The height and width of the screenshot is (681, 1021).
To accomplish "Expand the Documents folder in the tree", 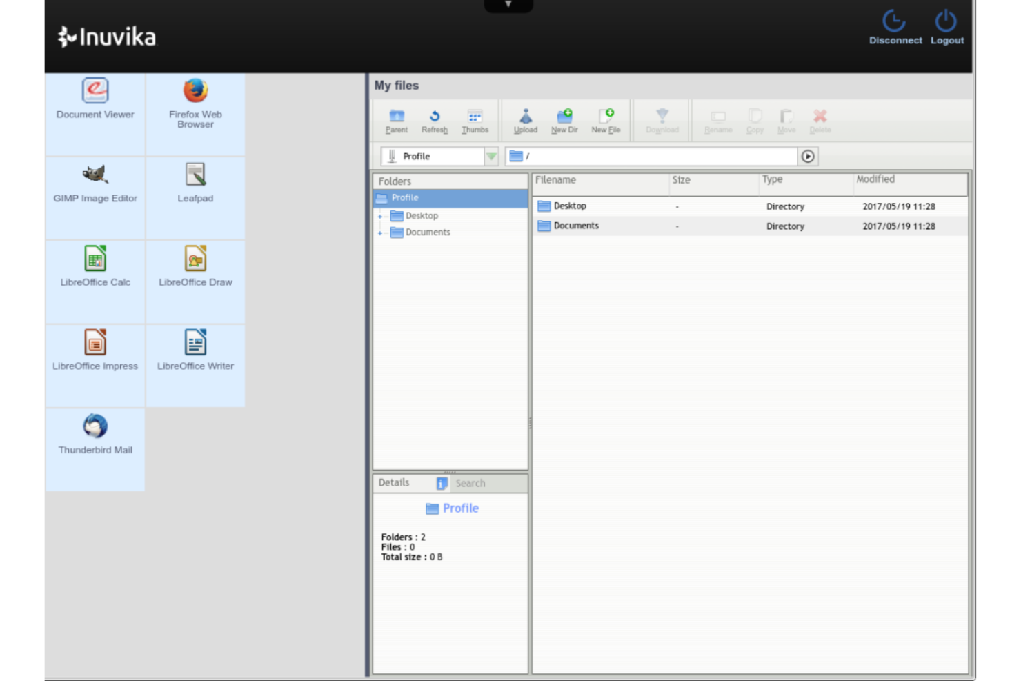I will click(380, 233).
